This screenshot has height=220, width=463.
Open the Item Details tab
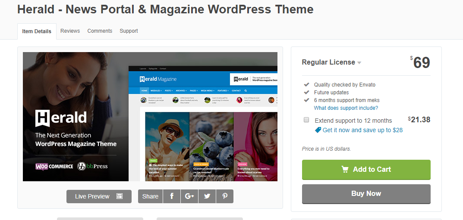[x=37, y=31]
